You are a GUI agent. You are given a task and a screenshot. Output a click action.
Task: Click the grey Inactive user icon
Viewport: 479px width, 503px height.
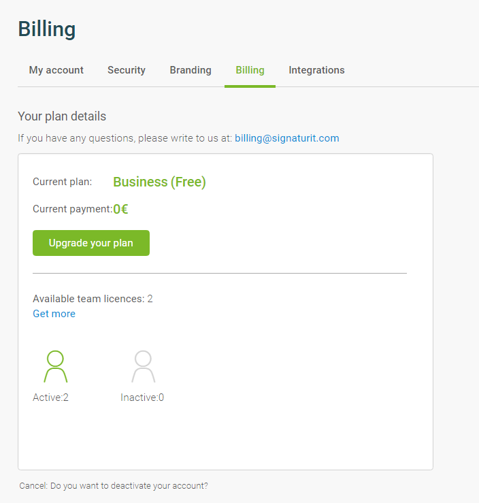(x=144, y=366)
